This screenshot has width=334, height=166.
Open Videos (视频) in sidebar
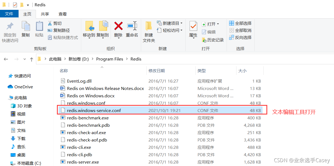coord(18,114)
